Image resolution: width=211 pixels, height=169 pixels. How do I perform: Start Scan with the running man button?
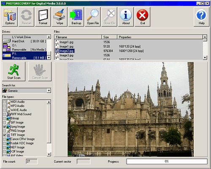[14, 71]
